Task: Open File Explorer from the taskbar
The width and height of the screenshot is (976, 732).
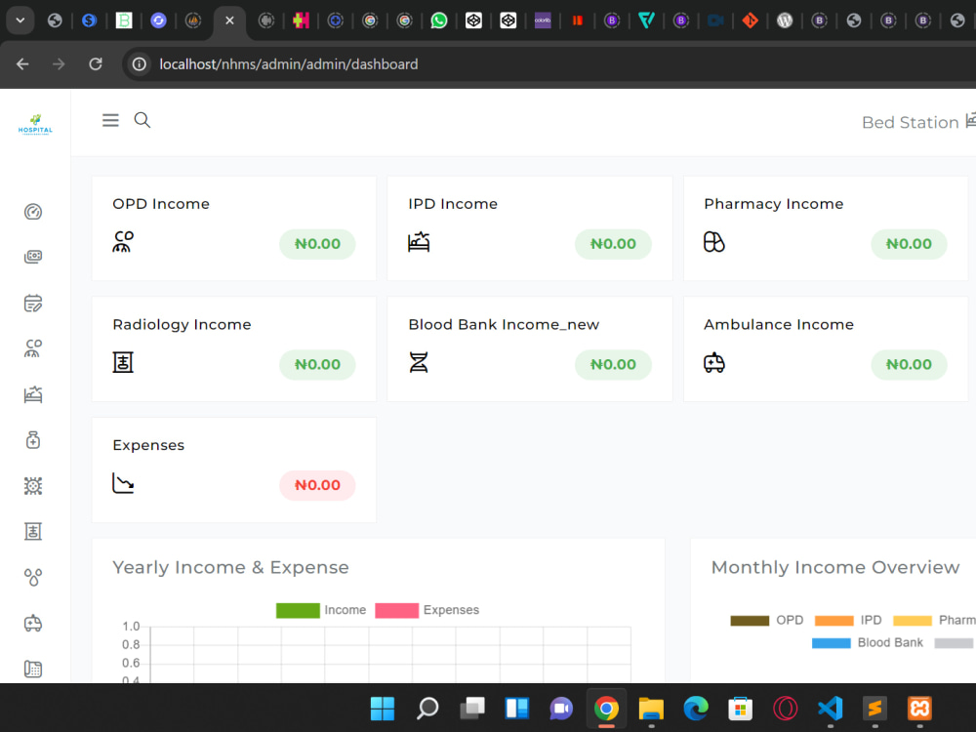Action: pyautogui.click(x=651, y=709)
